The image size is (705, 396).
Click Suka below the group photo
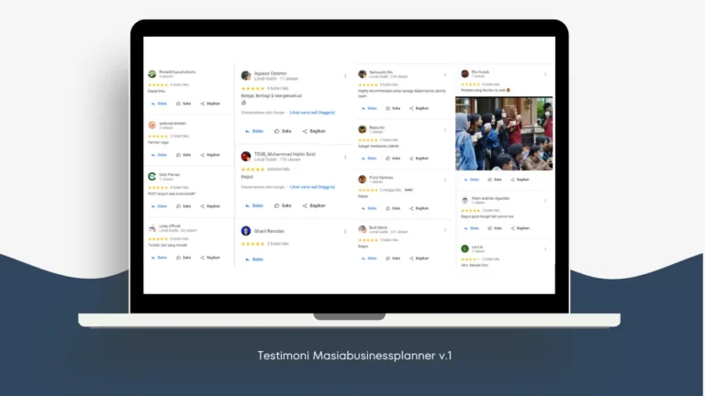[495, 180]
